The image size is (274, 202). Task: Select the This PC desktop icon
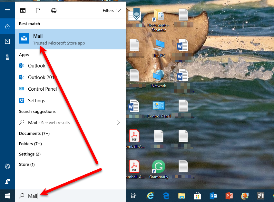point(159,48)
